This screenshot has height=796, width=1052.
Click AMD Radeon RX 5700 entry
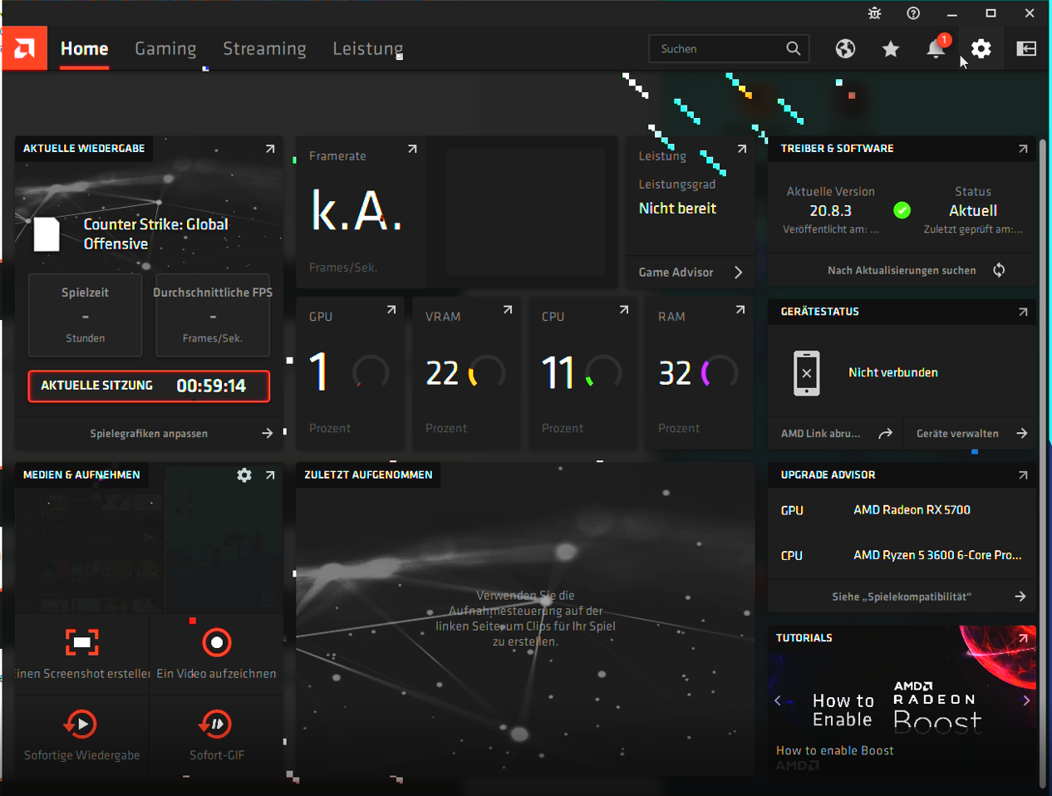coord(912,510)
